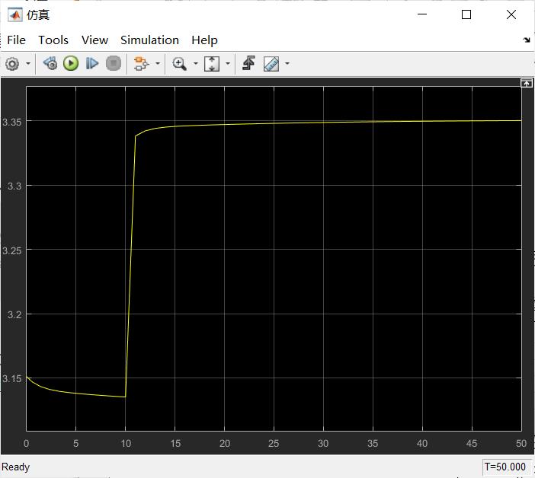The height and width of the screenshot is (478, 535).
Task: Click the Scale Y-Axis Limits icon
Action: pyautogui.click(x=212, y=64)
